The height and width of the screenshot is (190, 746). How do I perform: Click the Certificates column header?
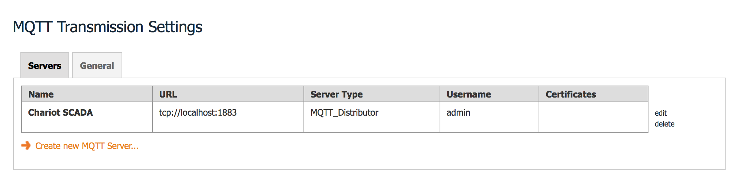(x=594, y=94)
